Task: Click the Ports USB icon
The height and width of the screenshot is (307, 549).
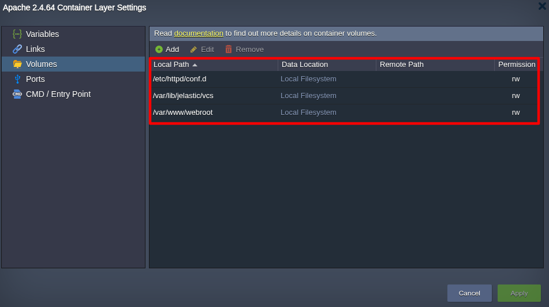Action: click(17, 79)
